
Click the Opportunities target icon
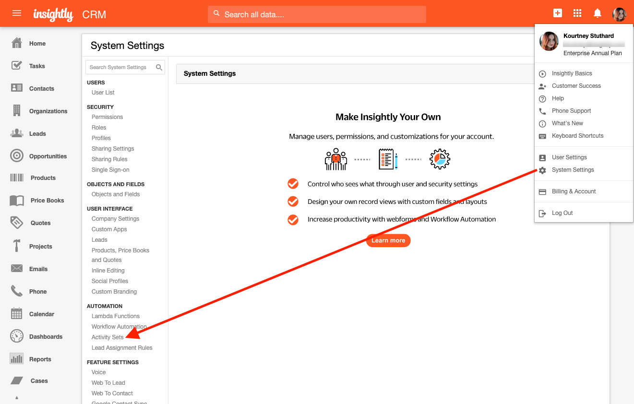(x=17, y=156)
